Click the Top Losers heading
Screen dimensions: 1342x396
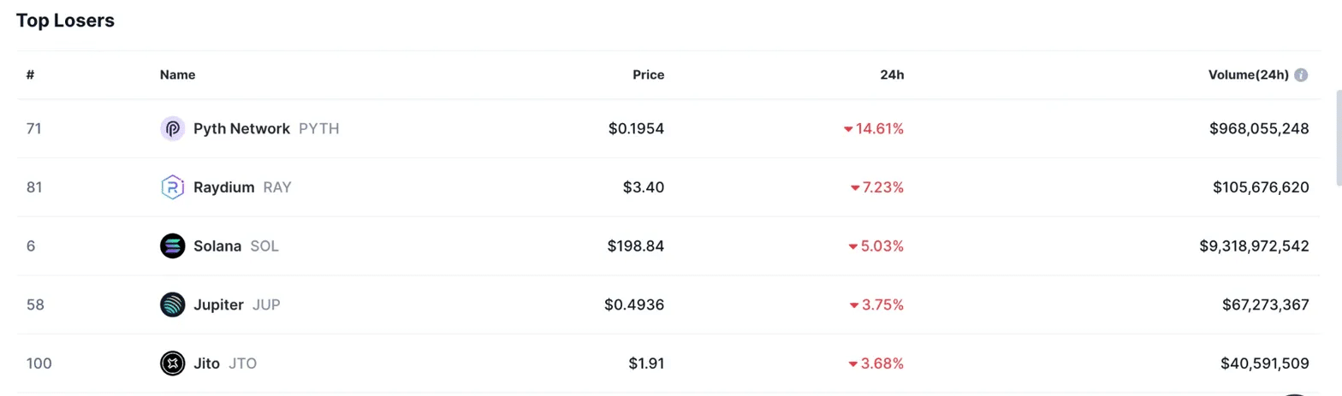click(x=65, y=21)
